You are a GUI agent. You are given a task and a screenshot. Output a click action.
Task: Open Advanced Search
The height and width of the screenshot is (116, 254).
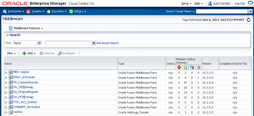point(107,43)
